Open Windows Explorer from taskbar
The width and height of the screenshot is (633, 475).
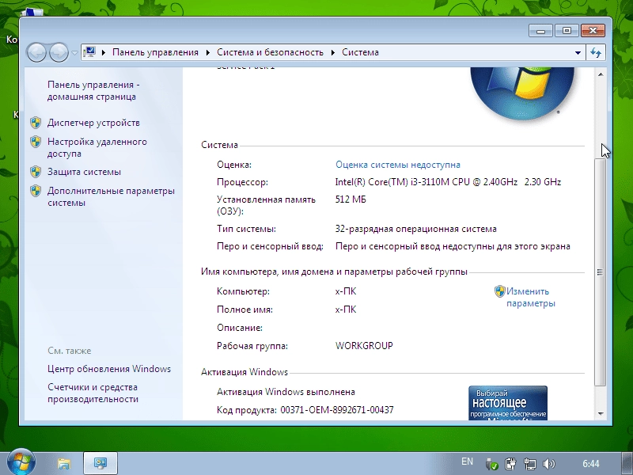tap(64, 463)
